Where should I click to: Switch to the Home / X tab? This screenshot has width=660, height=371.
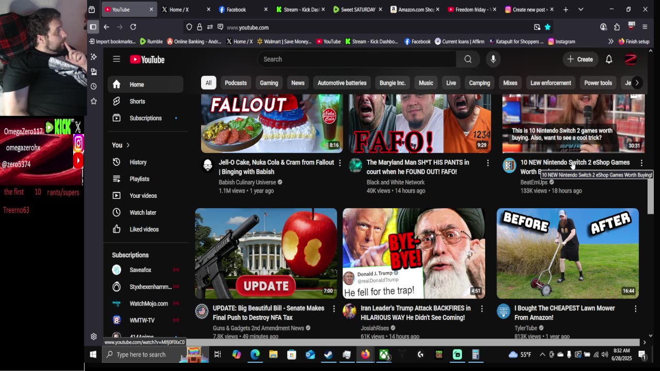(185, 9)
